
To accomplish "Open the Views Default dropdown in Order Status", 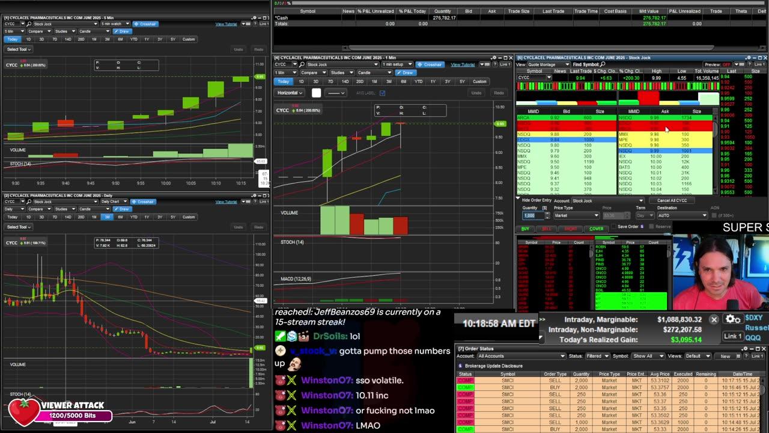I will coord(698,356).
